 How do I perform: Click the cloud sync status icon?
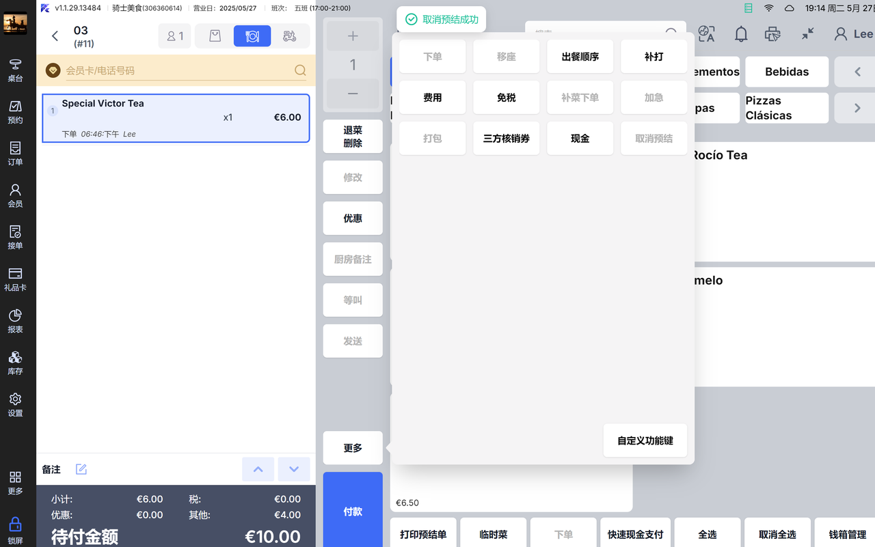[x=790, y=8]
